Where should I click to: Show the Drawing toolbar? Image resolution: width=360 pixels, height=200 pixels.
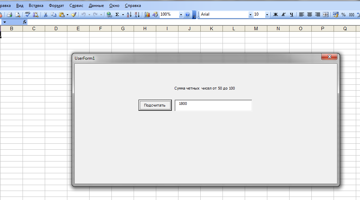155,15
